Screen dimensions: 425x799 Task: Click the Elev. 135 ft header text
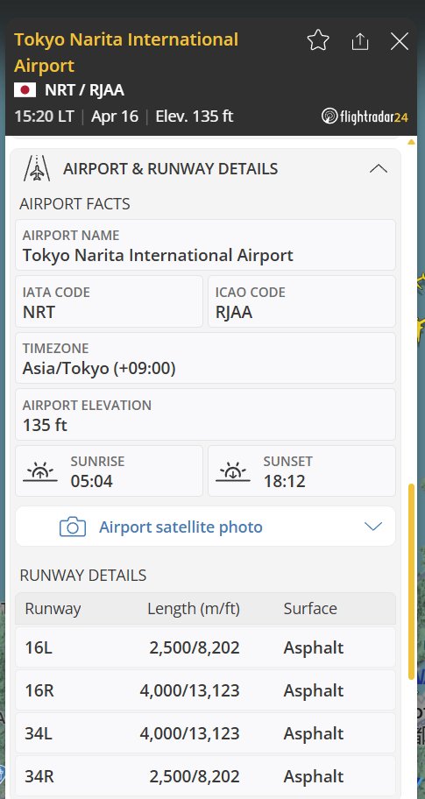tap(195, 117)
